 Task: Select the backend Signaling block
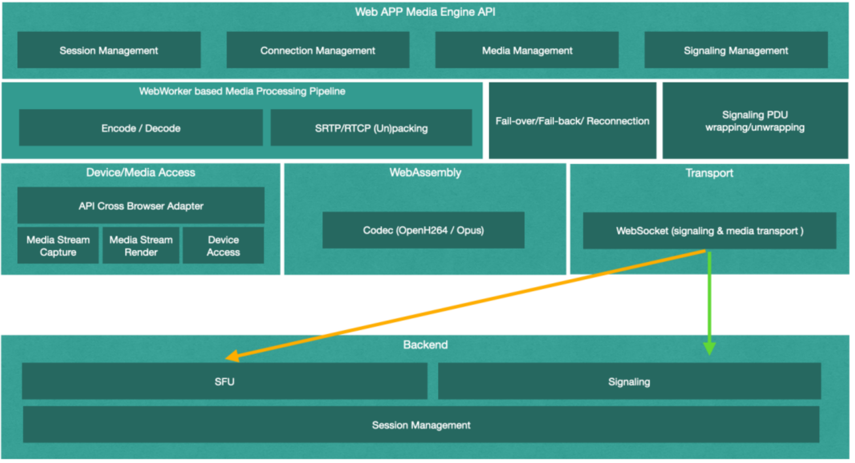[x=629, y=381]
